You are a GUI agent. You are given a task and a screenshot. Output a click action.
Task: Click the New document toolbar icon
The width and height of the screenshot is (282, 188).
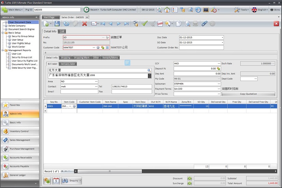[46, 24]
